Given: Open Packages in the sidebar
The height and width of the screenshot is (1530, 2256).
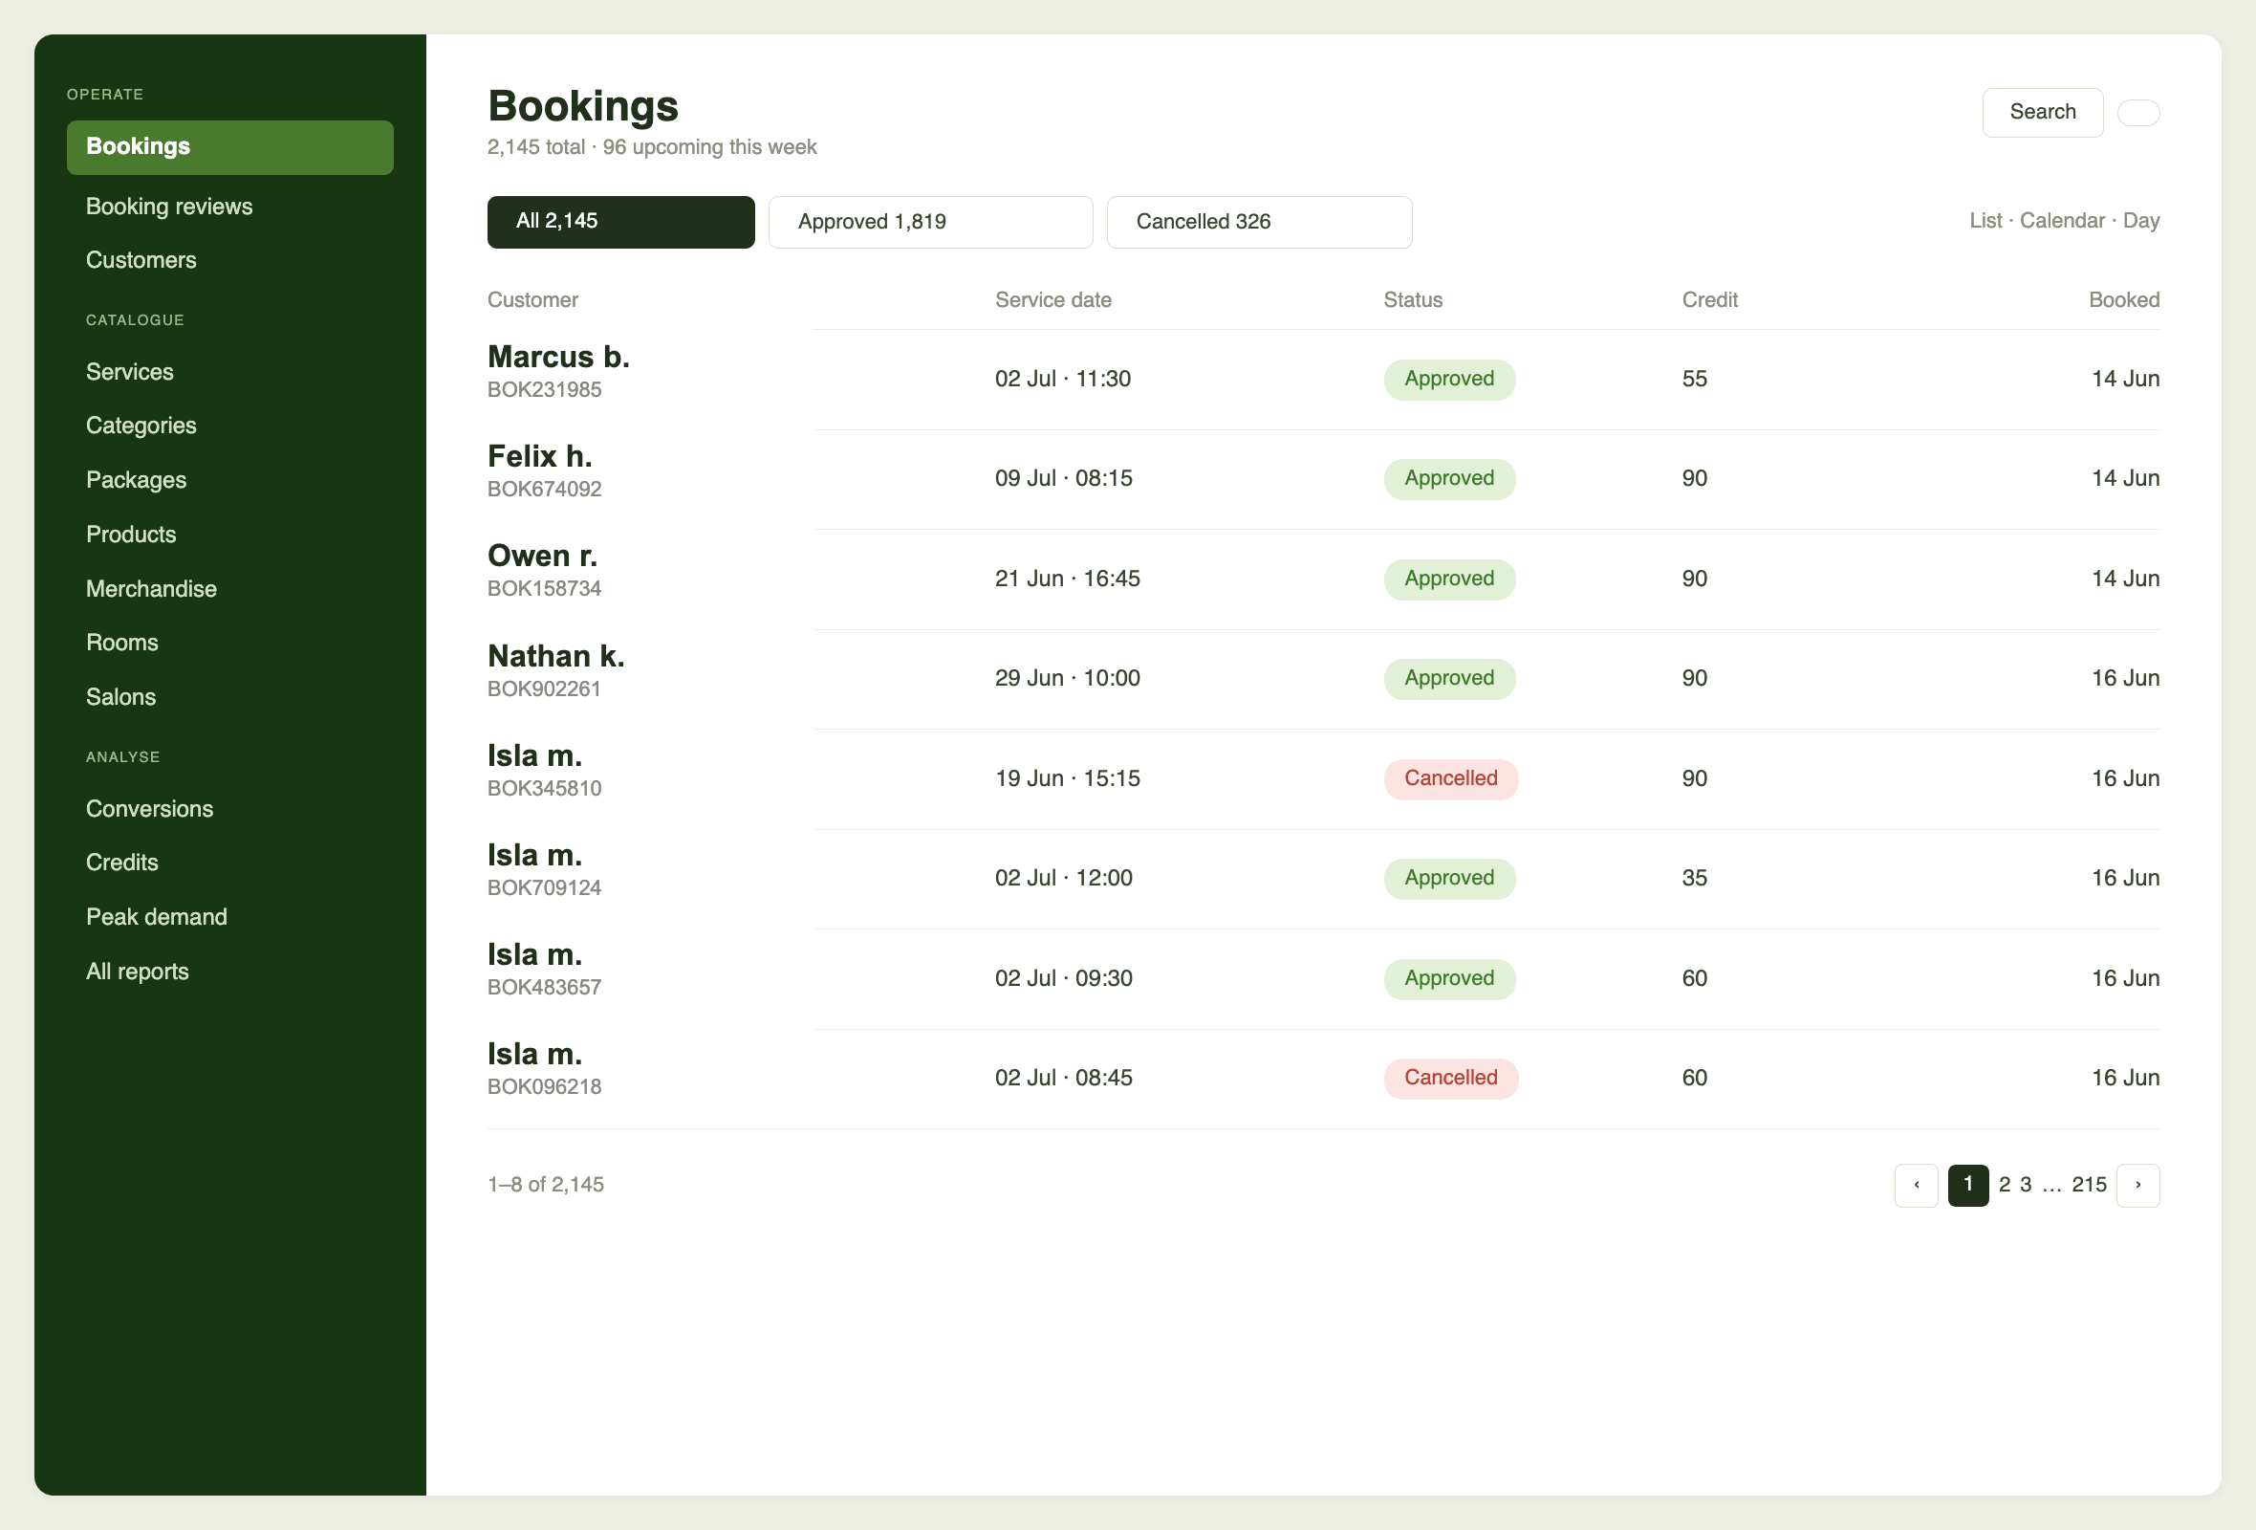Looking at the screenshot, I should tap(136, 480).
